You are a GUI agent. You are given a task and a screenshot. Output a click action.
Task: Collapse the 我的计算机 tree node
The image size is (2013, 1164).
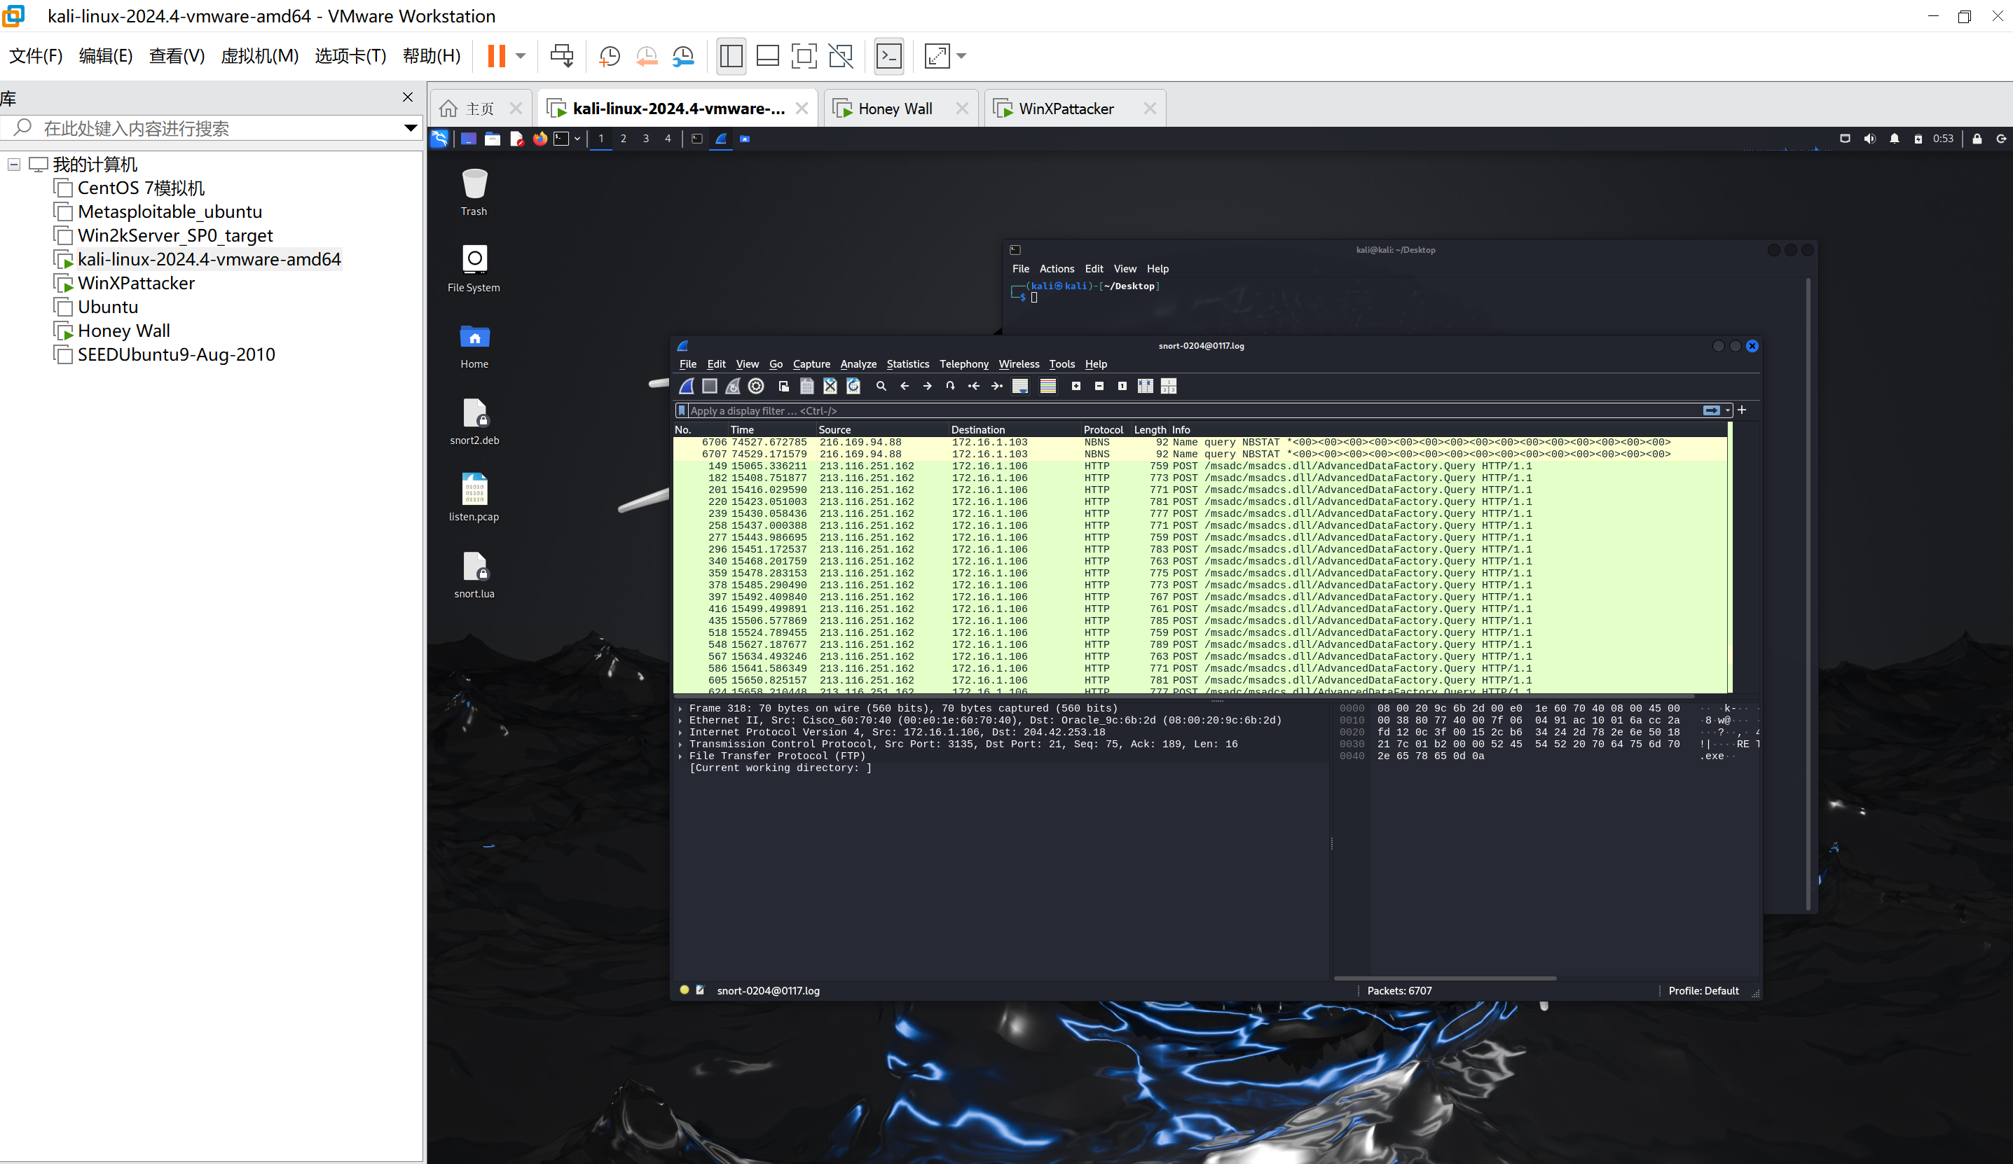click(x=13, y=165)
